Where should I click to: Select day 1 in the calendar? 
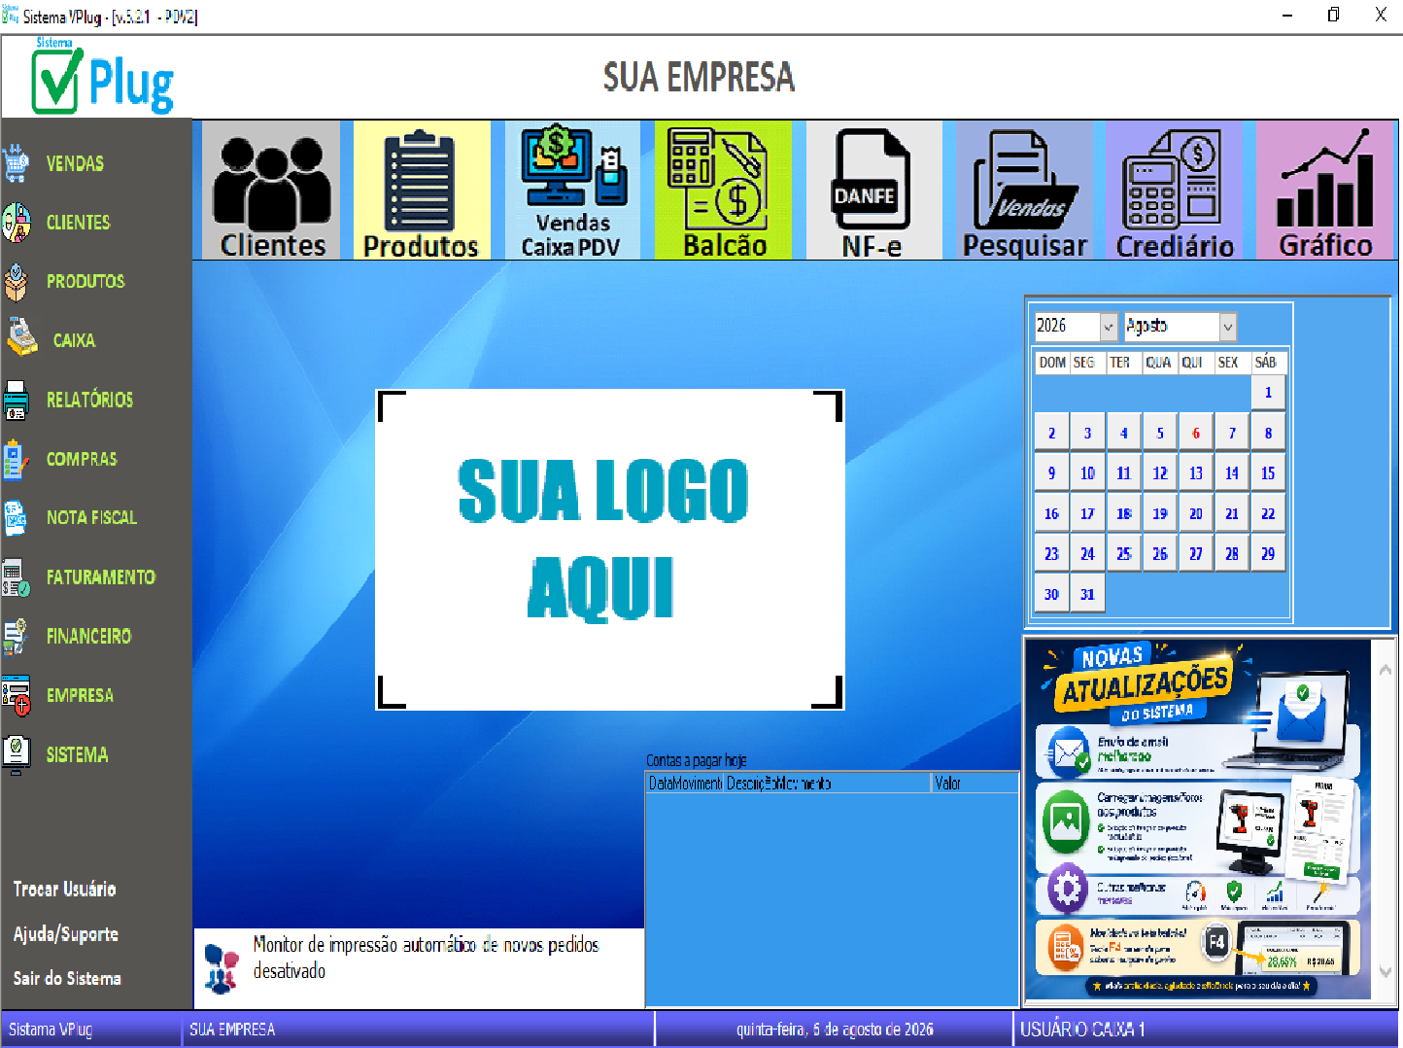tap(1268, 393)
